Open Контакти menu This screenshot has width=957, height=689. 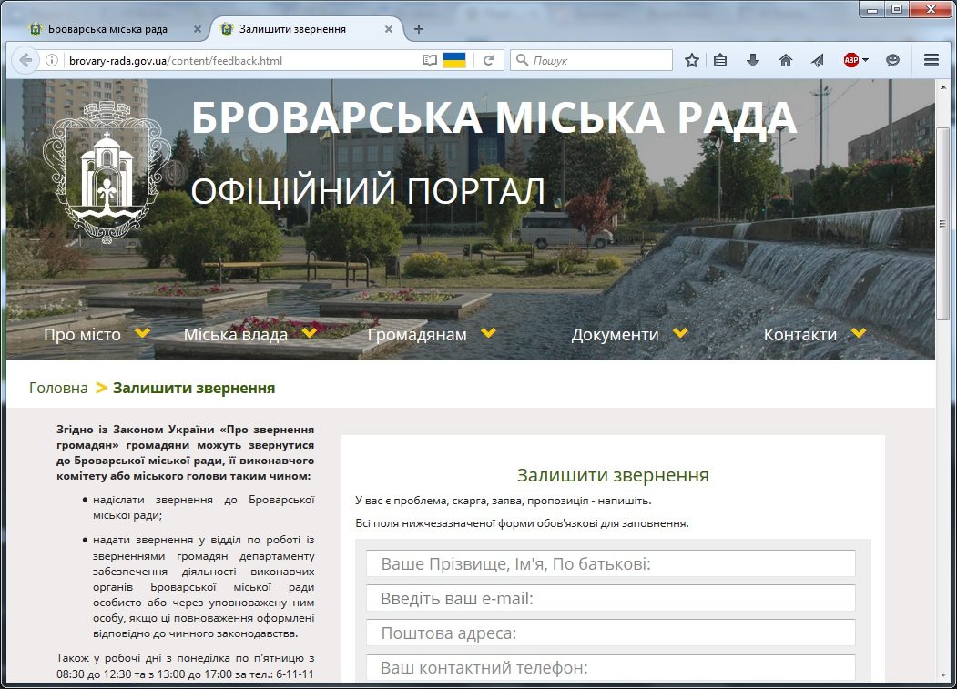pos(800,334)
